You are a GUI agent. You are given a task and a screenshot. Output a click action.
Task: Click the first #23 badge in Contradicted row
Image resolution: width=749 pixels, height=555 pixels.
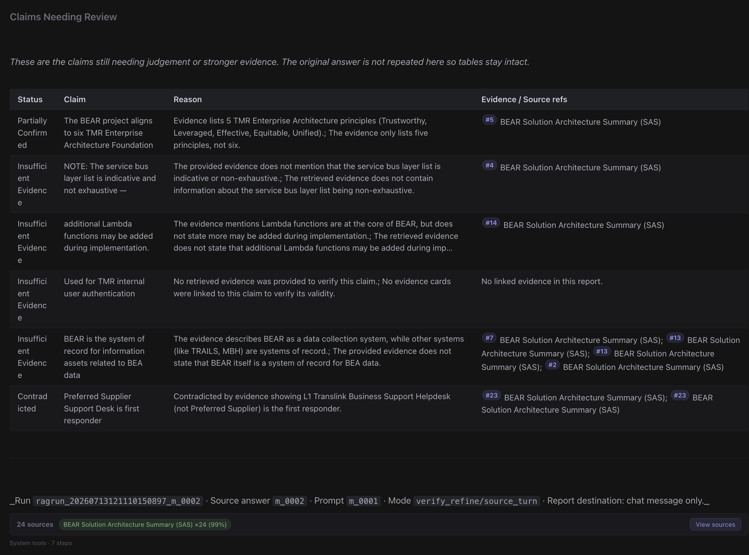[x=492, y=395]
